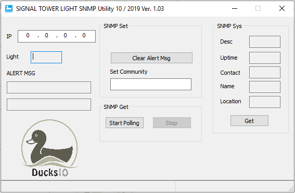Click the Contact field in SNMP Sys

pos(265,73)
